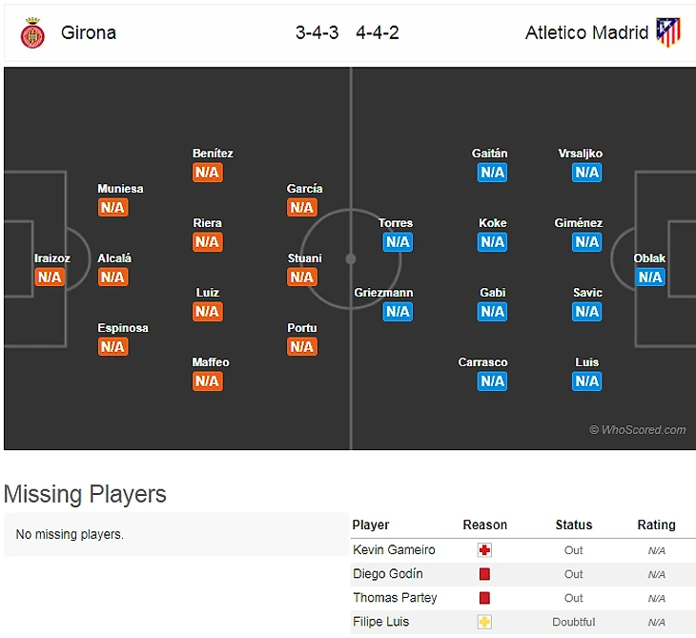Click Iraizoz's orange N/A rating badge
Screen dimensions: 696x638
point(50,278)
